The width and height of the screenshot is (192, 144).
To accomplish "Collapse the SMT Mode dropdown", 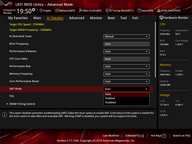I will (x=126, y=89).
